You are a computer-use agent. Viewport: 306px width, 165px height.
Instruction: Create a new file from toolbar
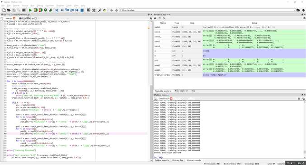[4, 10]
